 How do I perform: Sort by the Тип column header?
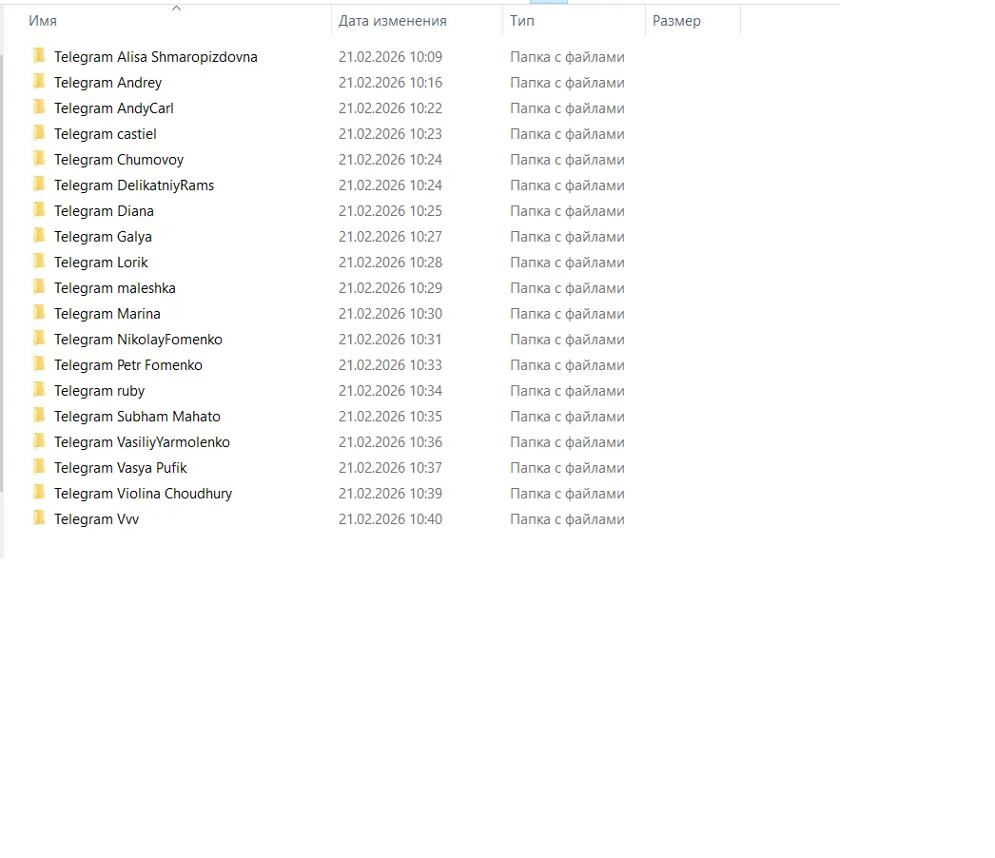[x=522, y=21]
